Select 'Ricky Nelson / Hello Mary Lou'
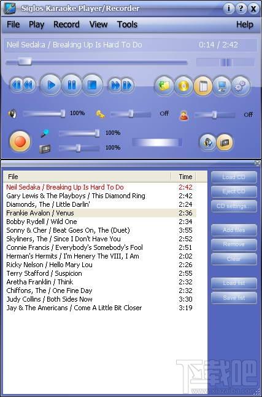Viewport: 262px width, 397px height. (100, 265)
